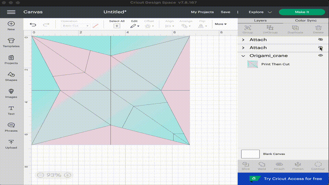The width and height of the screenshot is (329, 185).
Task: Select the origami crane image on canvas
Action: [111, 90]
